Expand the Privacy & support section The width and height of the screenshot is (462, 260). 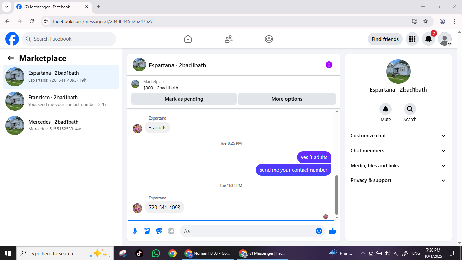point(398,180)
